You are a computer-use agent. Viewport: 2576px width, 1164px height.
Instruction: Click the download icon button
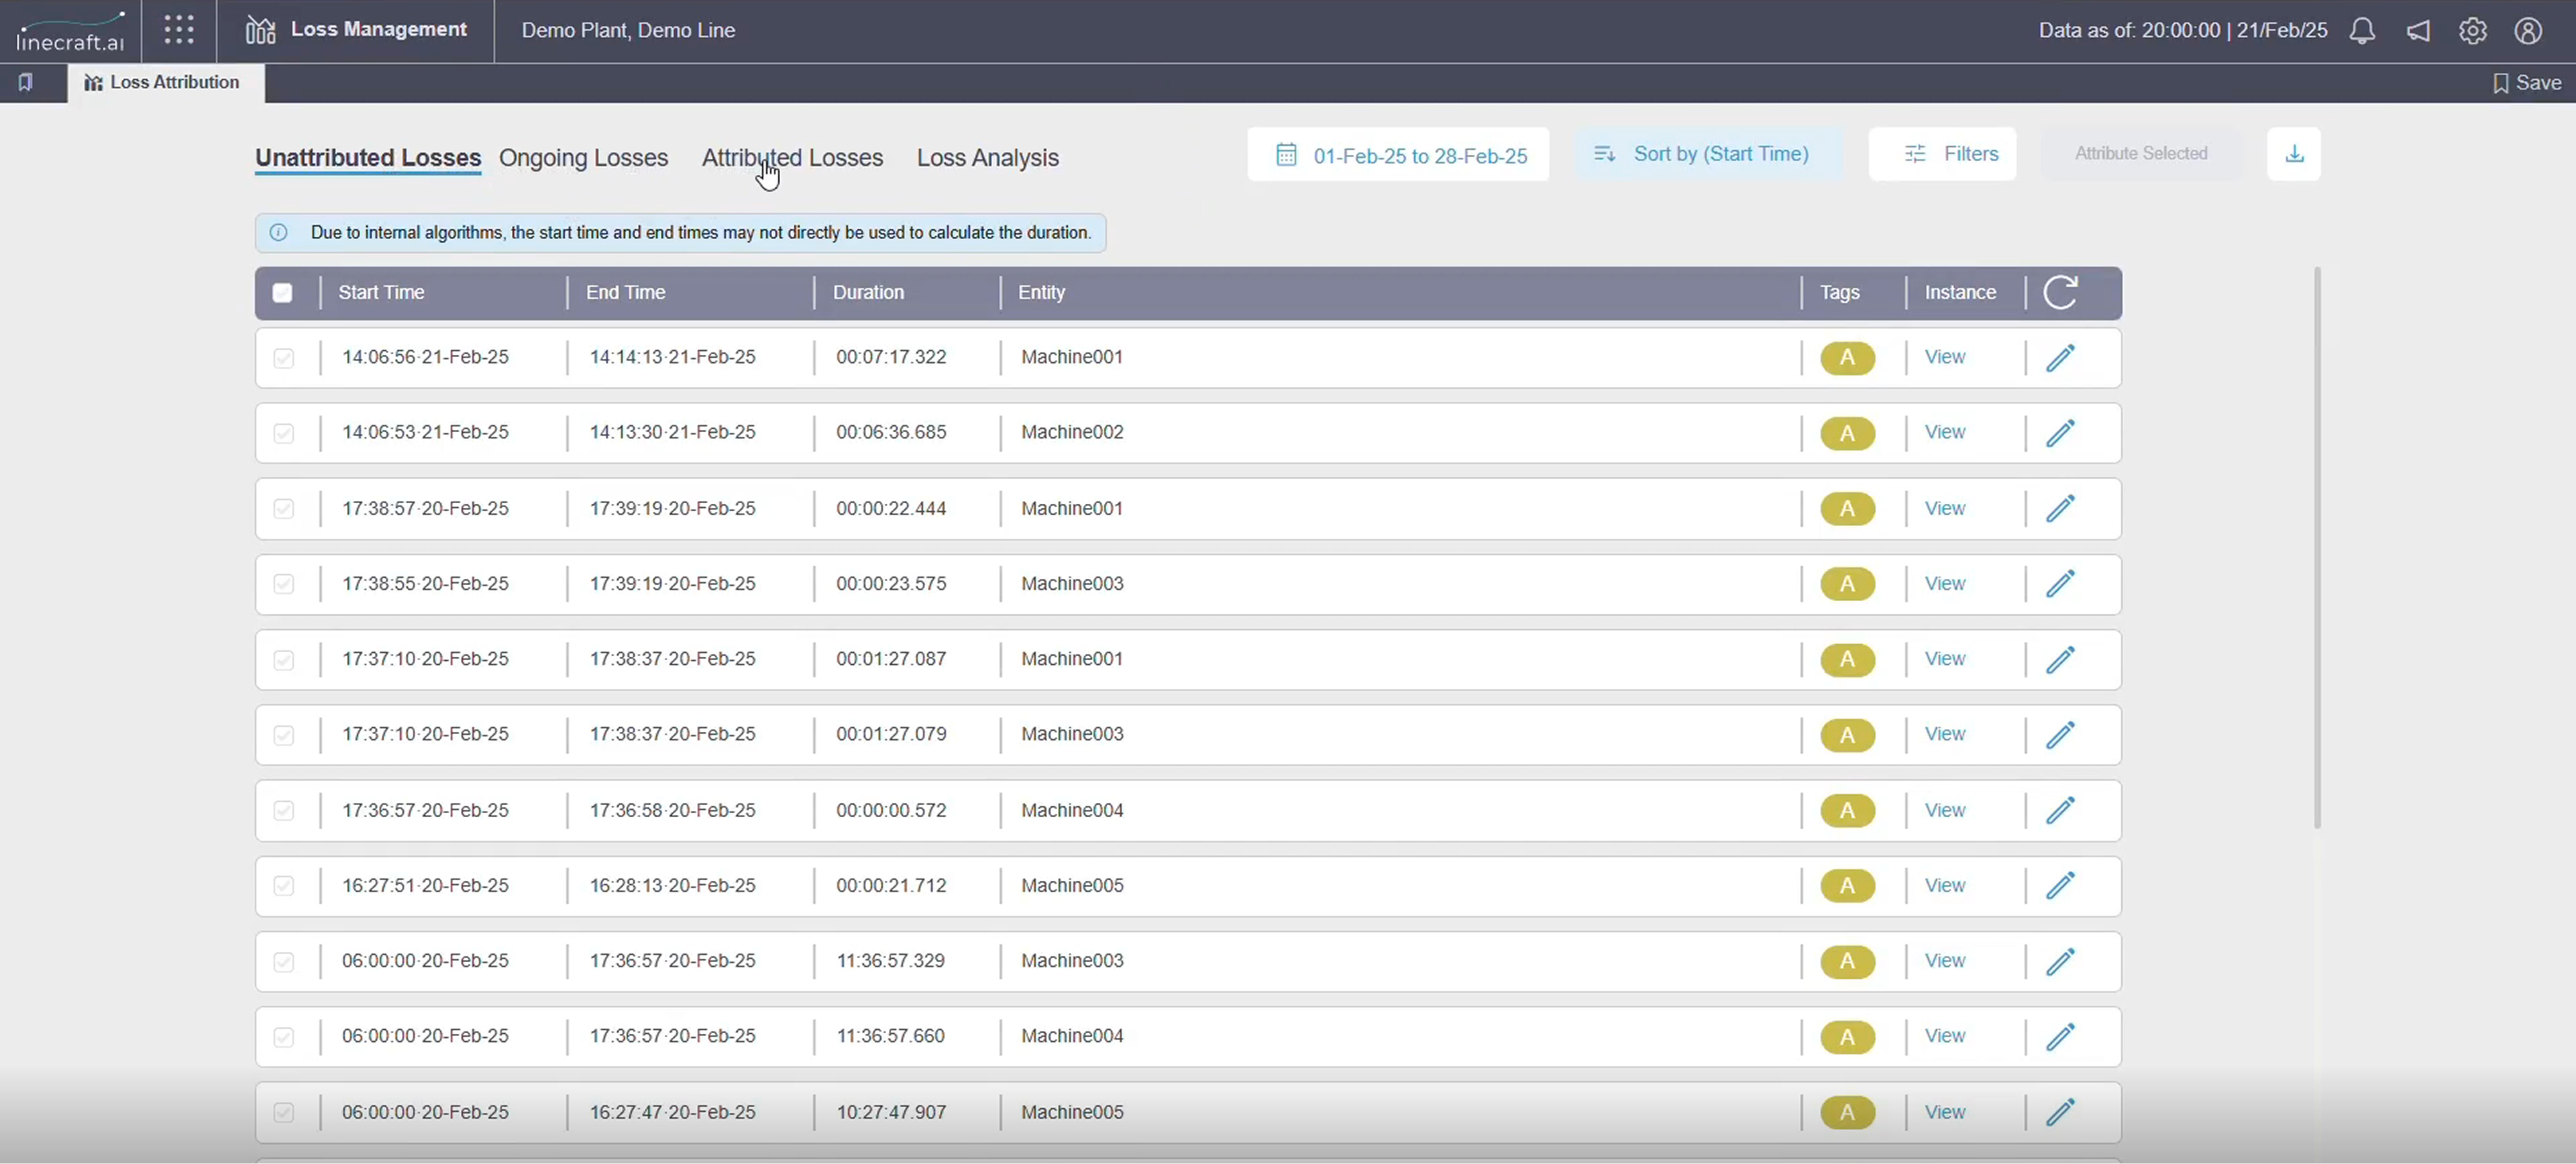tap(2294, 154)
